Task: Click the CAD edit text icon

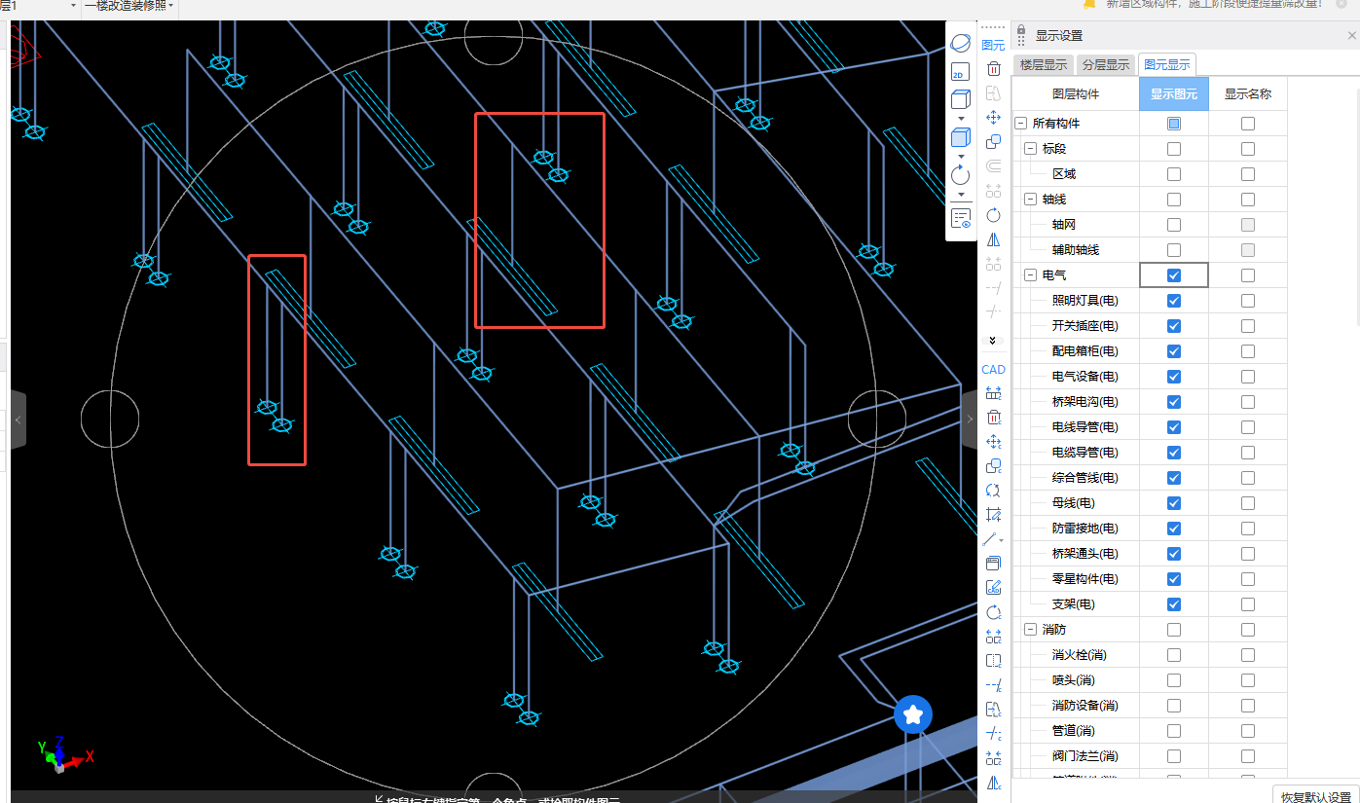Action: 994,588
